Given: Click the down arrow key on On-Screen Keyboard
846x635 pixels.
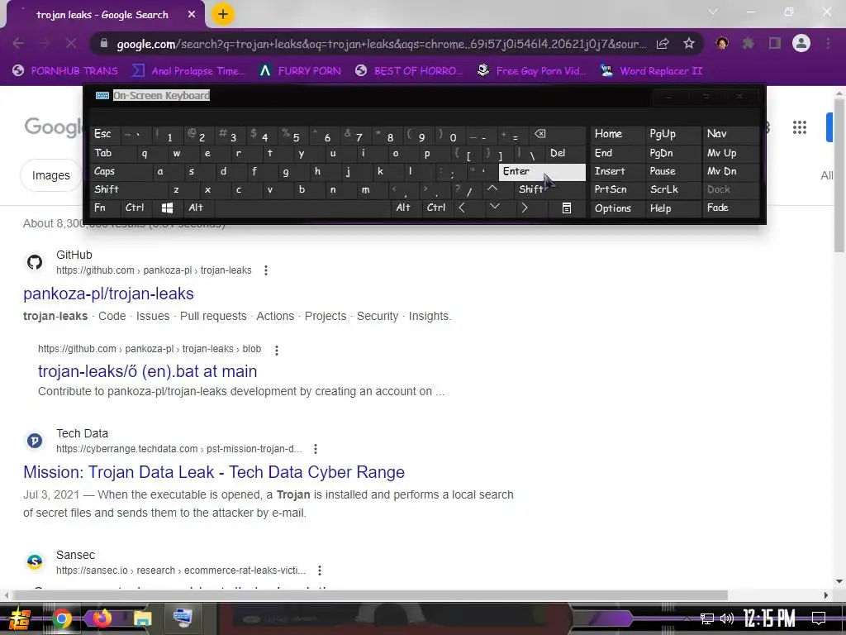Looking at the screenshot, I should click(494, 208).
